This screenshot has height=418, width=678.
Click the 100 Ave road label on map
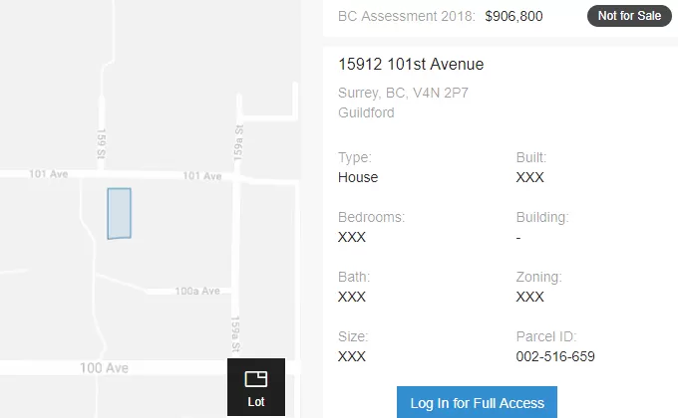point(105,368)
